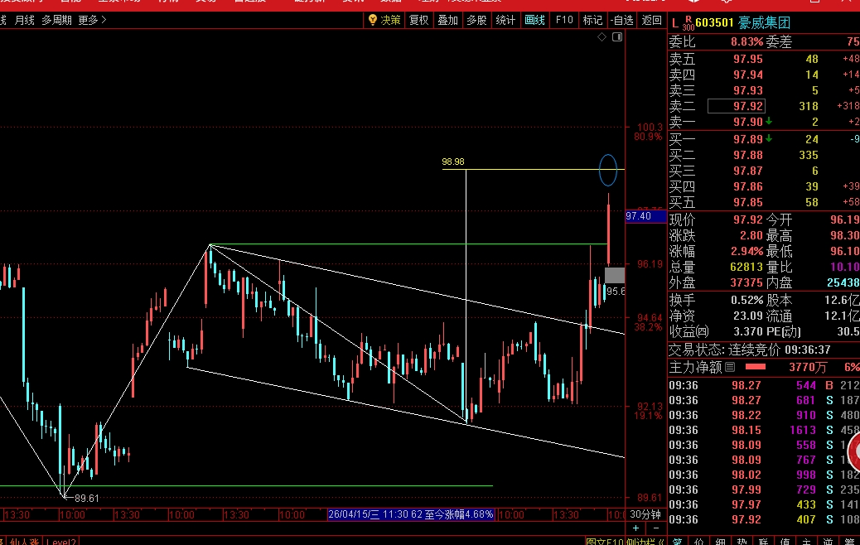Image resolution: width=860 pixels, height=545 pixels.
Task: Click the 买五 price 97.85
Action: pos(747,202)
